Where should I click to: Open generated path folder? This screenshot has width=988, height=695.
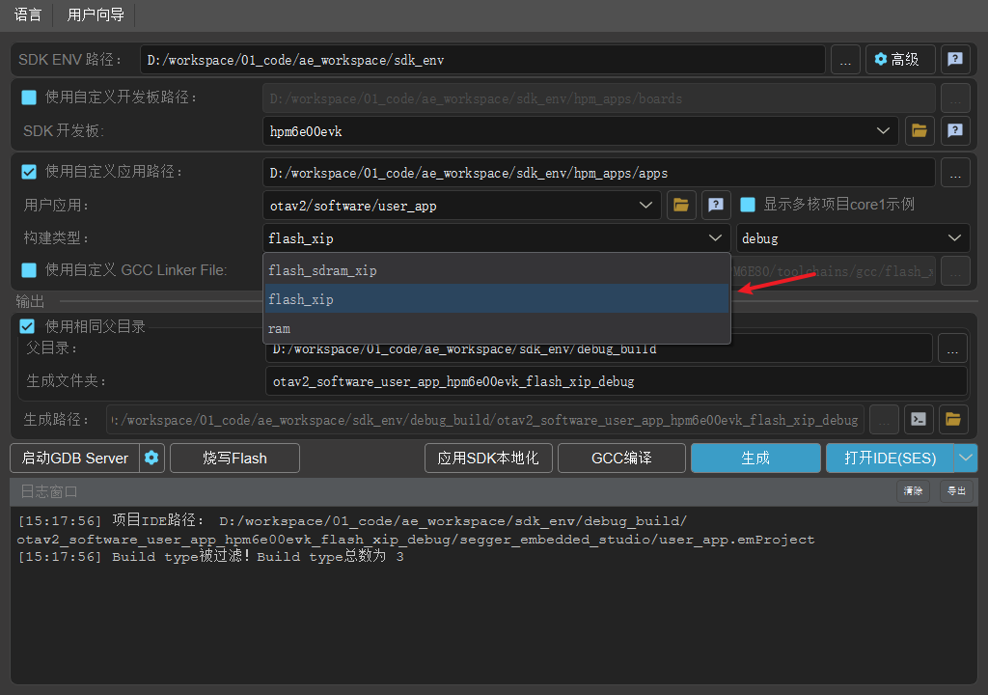coord(953,419)
